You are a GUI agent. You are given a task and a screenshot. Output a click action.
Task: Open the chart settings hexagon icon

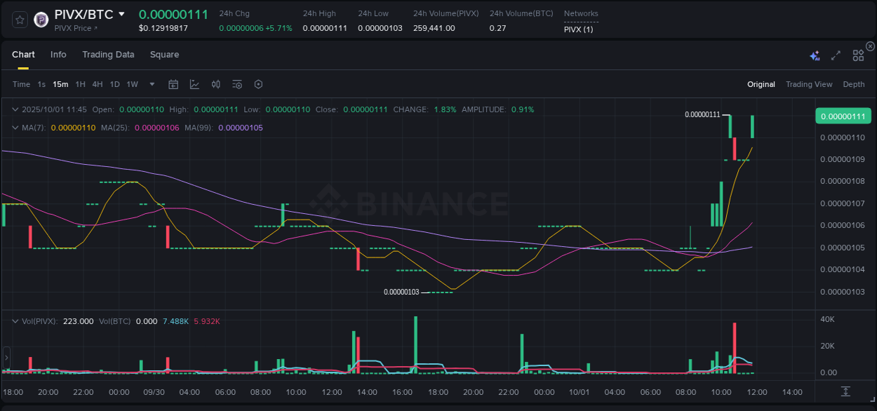click(258, 83)
